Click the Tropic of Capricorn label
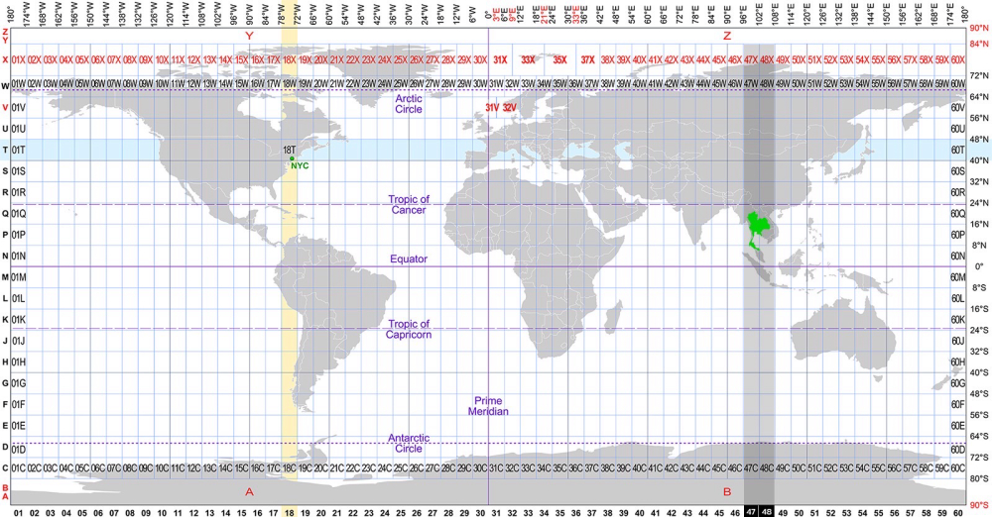992x517 pixels. click(408, 329)
